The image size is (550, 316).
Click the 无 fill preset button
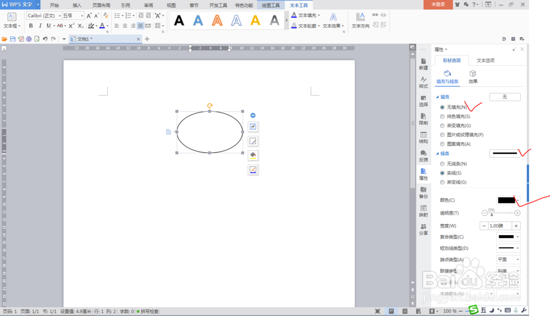coord(505,97)
